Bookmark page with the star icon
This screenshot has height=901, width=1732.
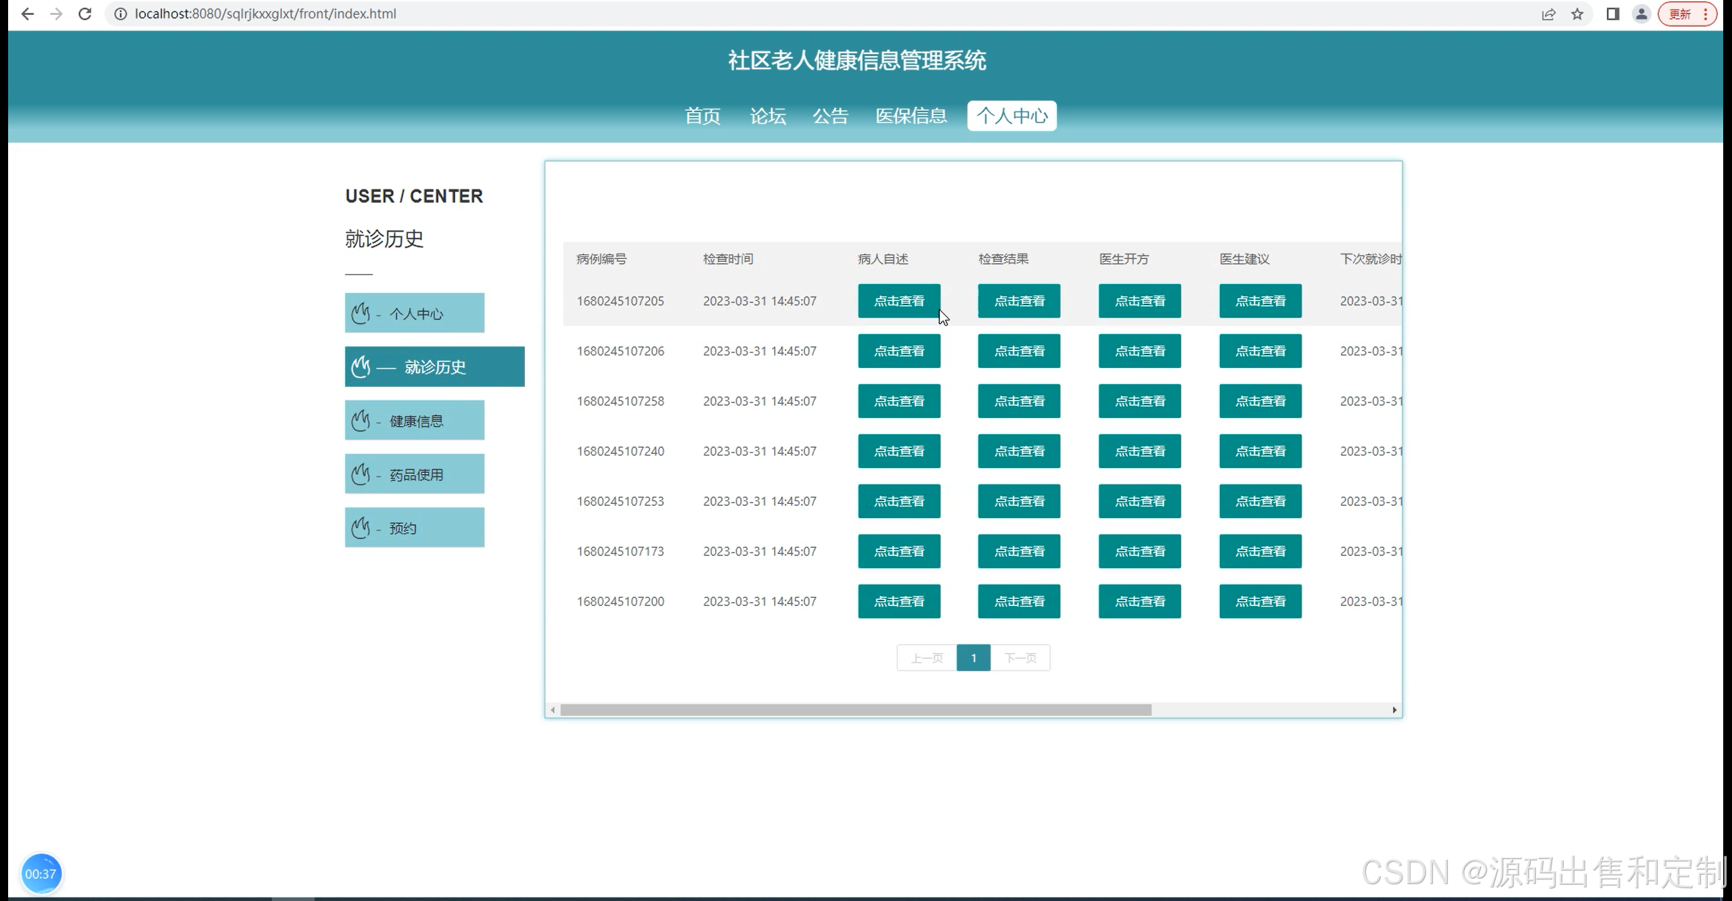[x=1577, y=14]
